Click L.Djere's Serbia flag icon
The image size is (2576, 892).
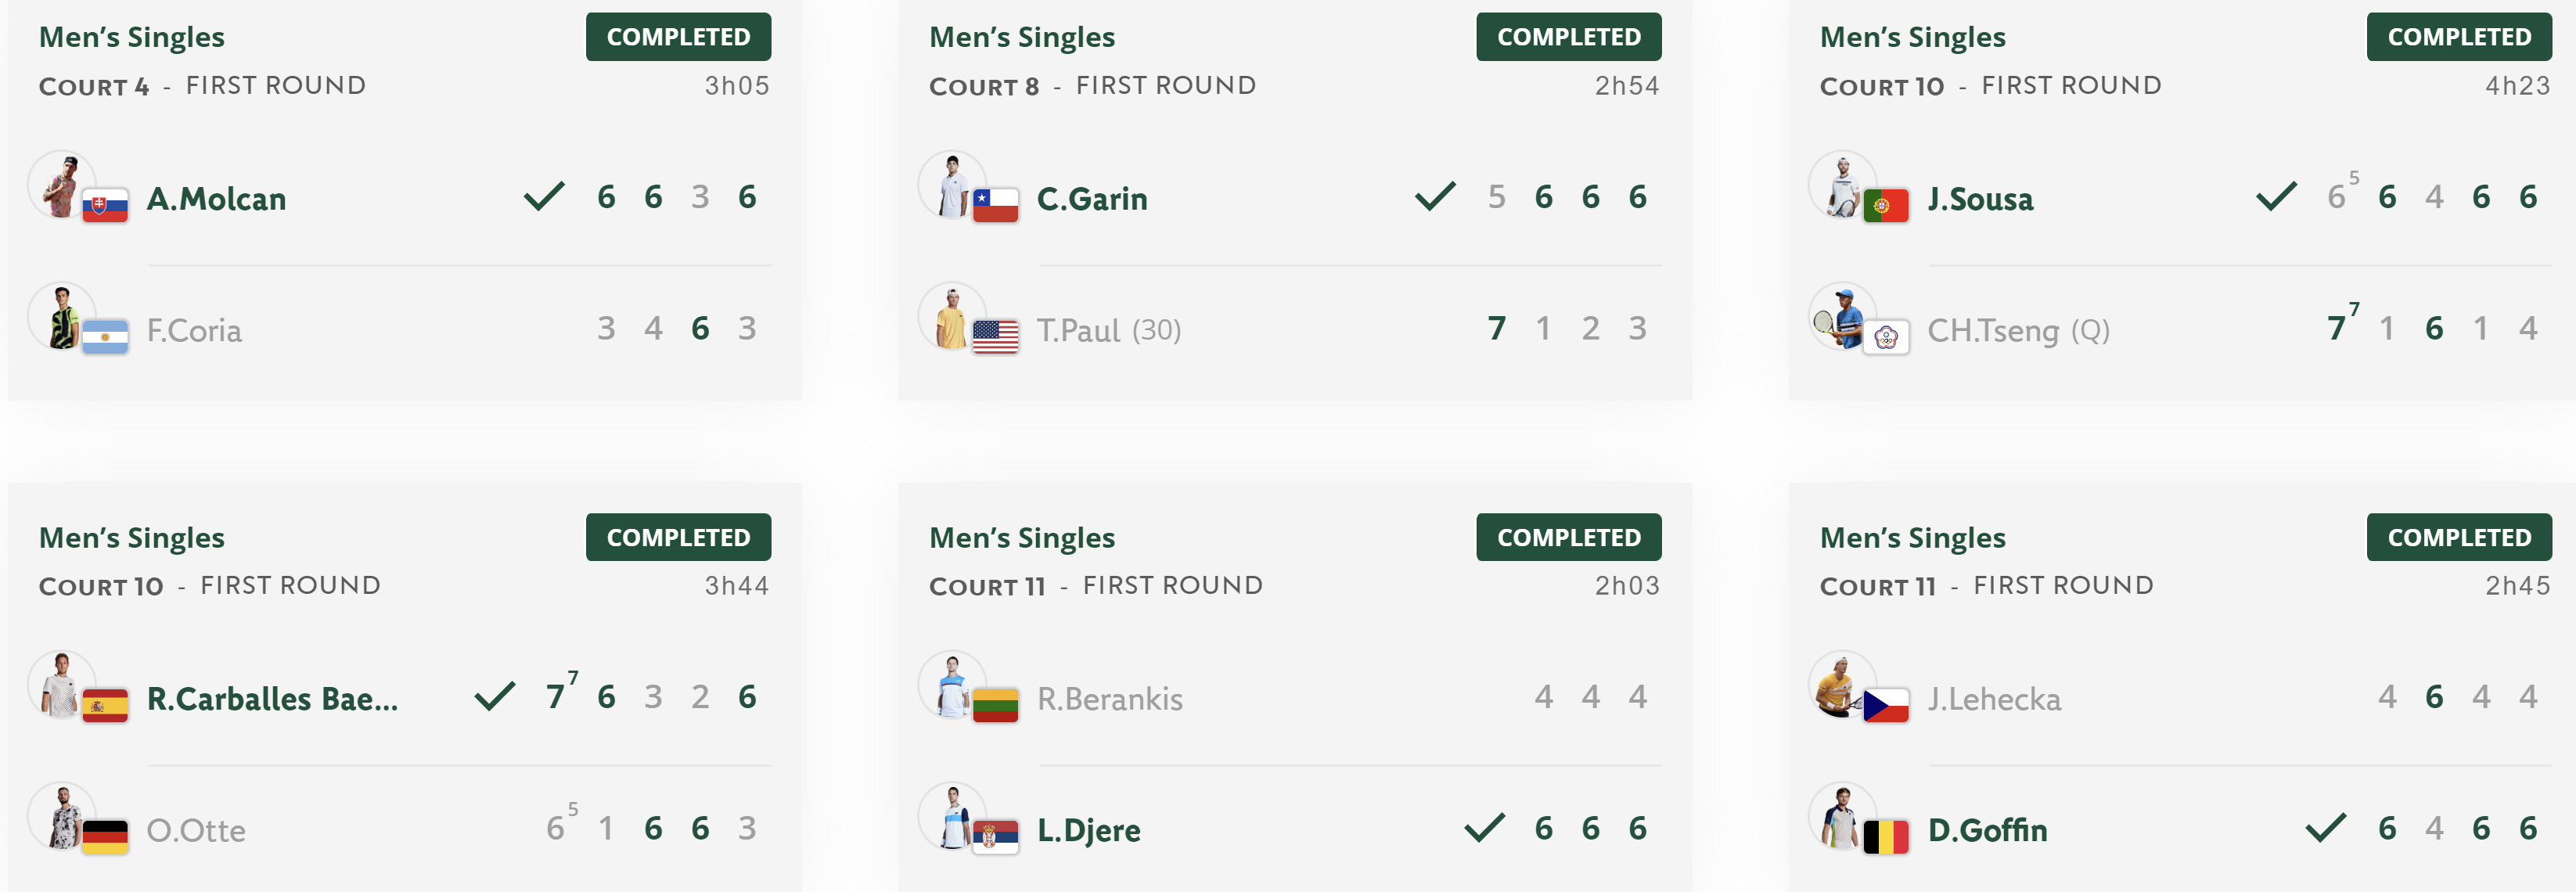point(995,837)
